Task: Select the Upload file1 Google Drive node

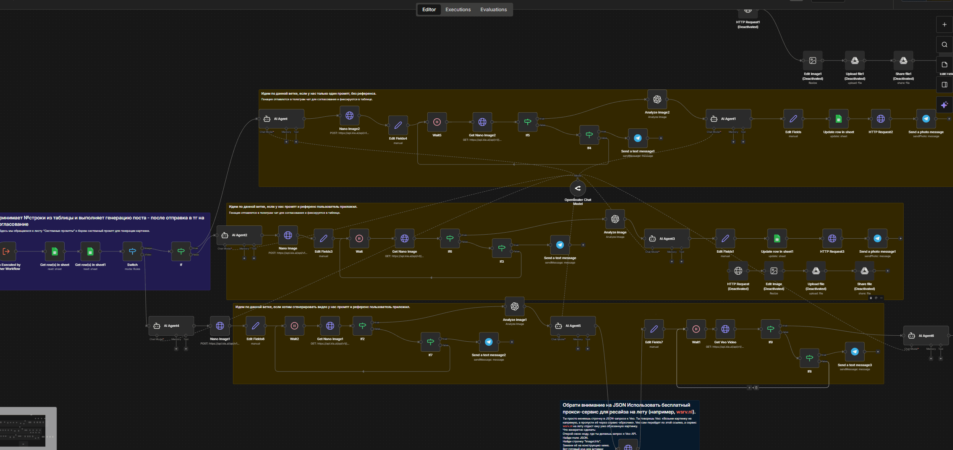Action: point(855,61)
